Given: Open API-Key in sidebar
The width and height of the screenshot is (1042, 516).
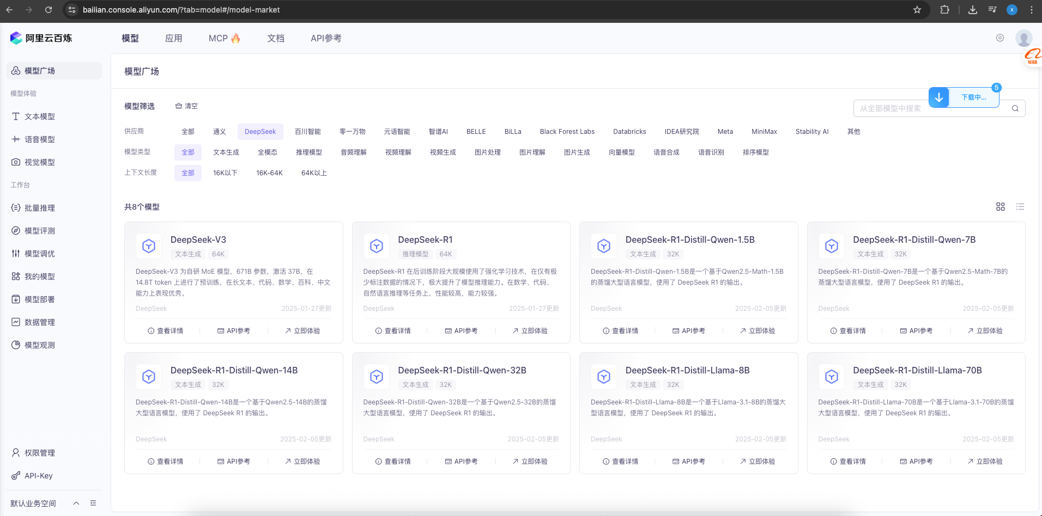Looking at the screenshot, I should coord(54,476).
